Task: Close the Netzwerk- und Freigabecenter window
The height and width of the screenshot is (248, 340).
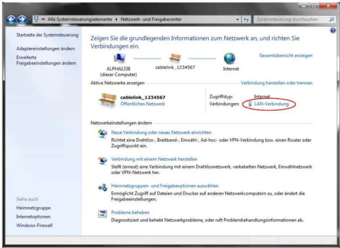Action: (327, 6)
